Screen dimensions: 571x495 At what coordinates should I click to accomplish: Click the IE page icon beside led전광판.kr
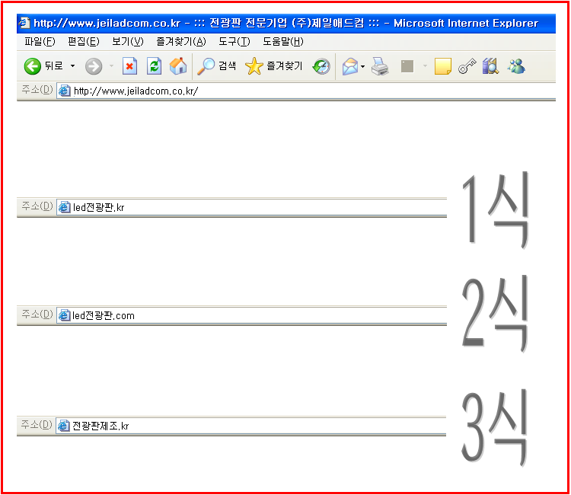65,207
